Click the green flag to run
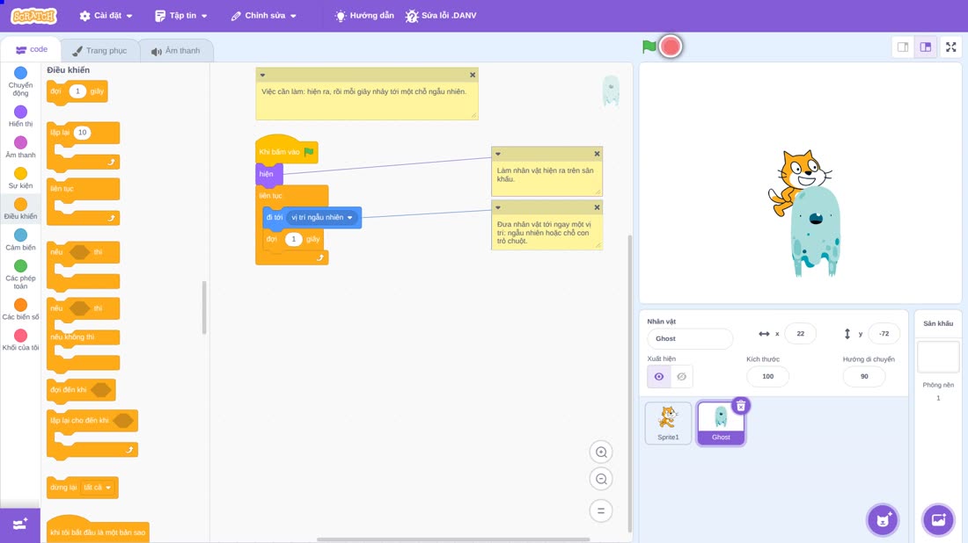Screen dimensions: 968x543 pos(649,47)
